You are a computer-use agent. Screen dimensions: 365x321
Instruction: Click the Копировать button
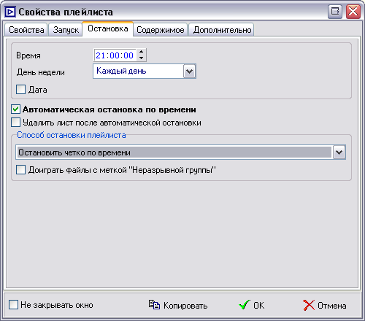[x=178, y=305]
